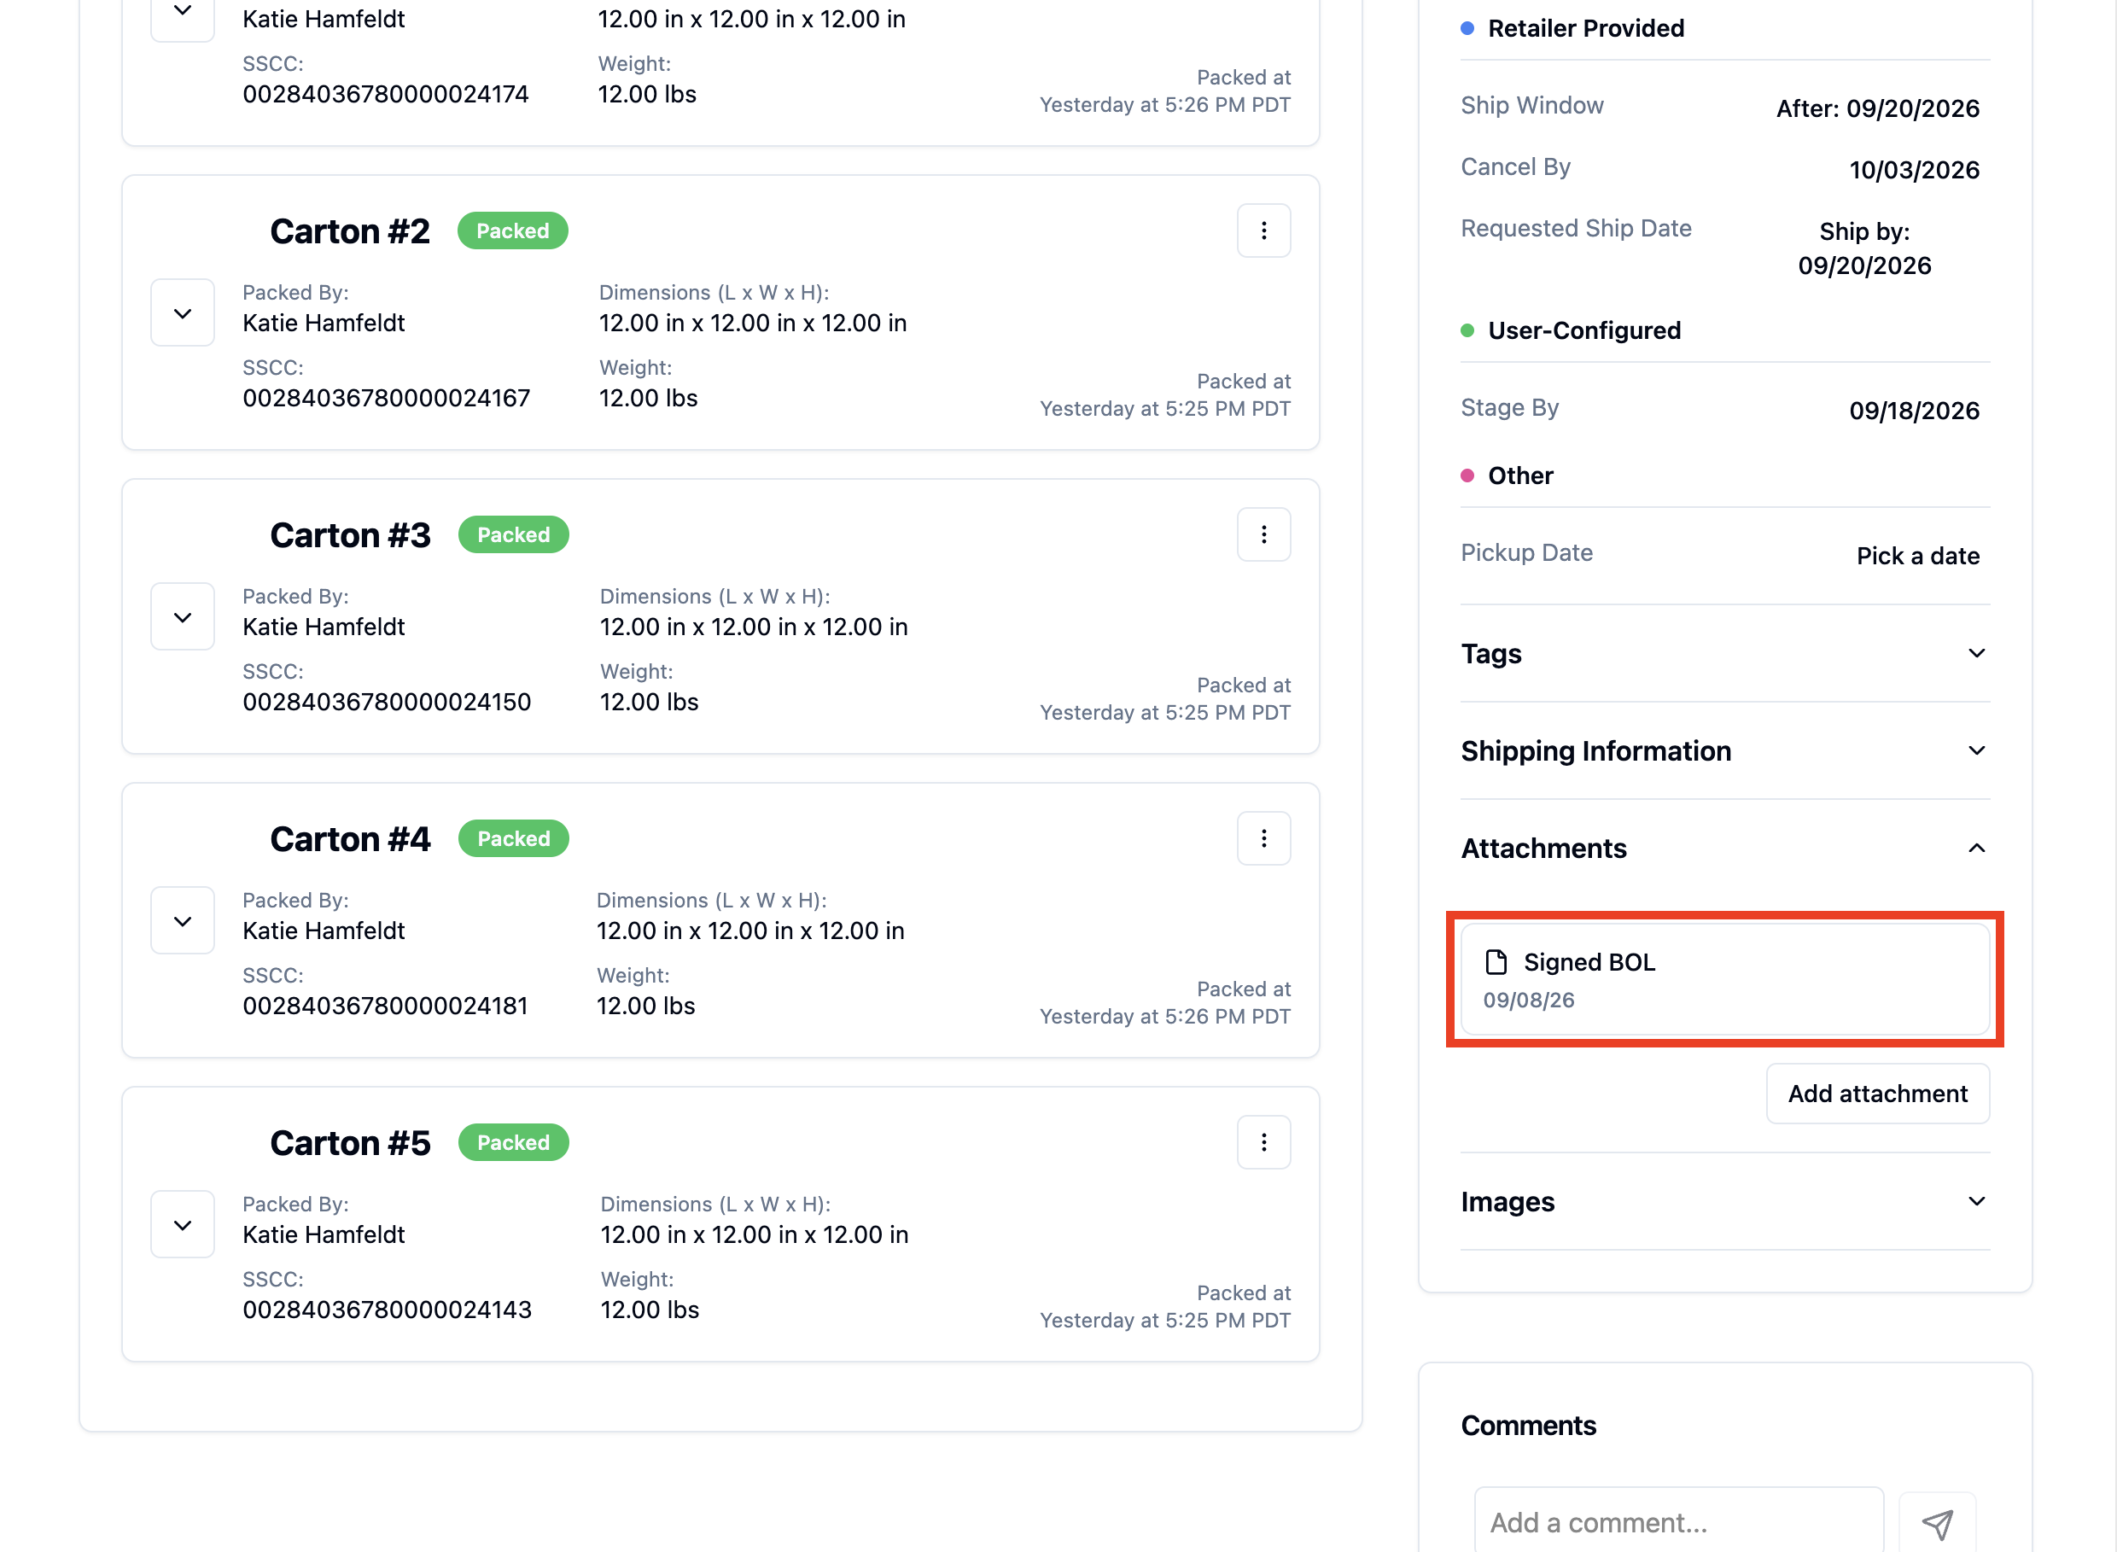Open the Carton #5 three-dot options menu
This screenshot has width=2117, height=1552.
pyautogui.click(x=1263, y=1142)
